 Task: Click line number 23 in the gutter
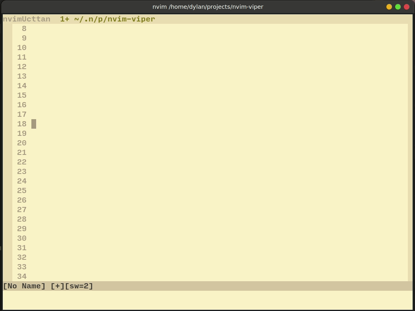click(x=22, y=172)
